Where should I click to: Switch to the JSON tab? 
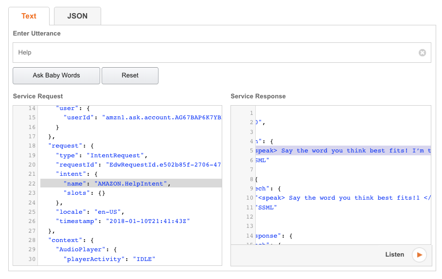(77, 16)
